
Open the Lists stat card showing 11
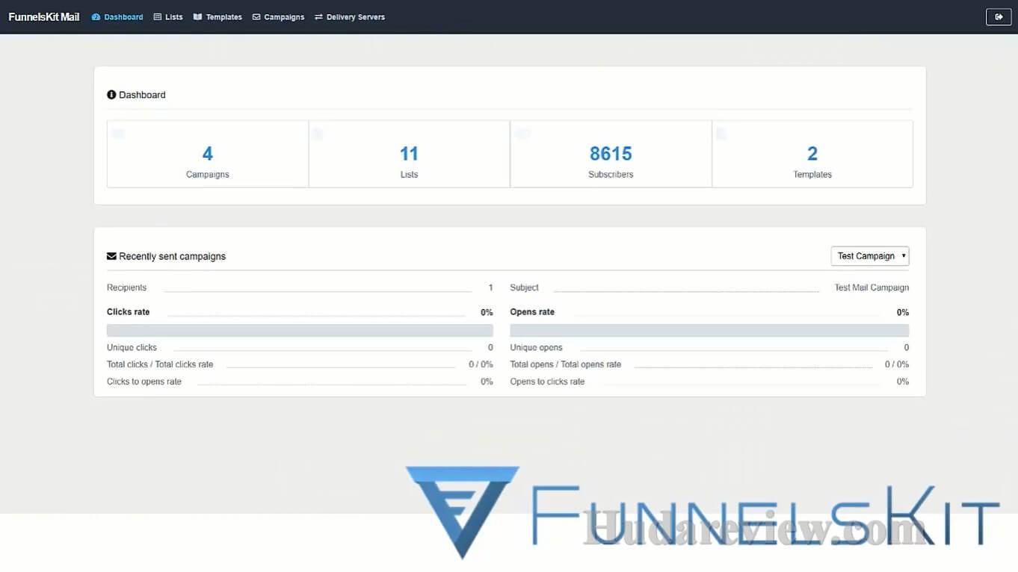coord(409,154)
